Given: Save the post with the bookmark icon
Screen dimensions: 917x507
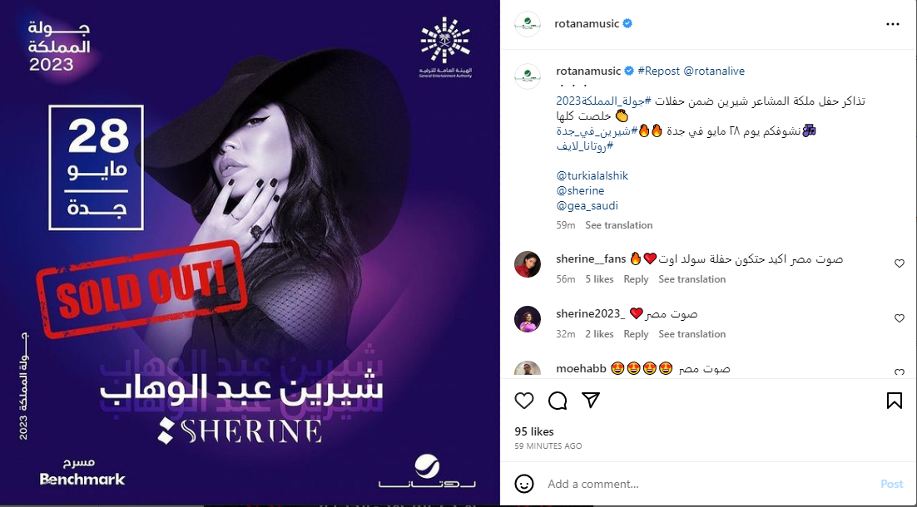Looking at the screenshot, I should pos(895,401).
